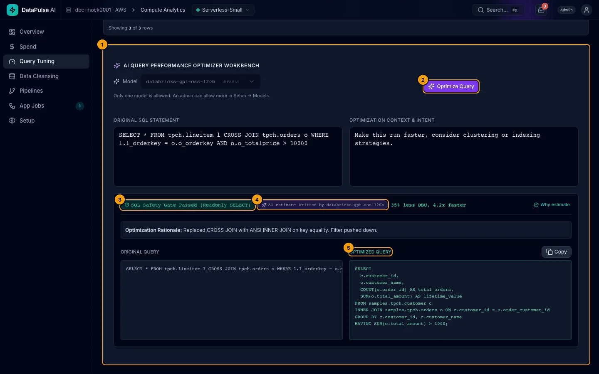Open the Spend section
This screenshot has width=599, height=374.
click(46, 47)
